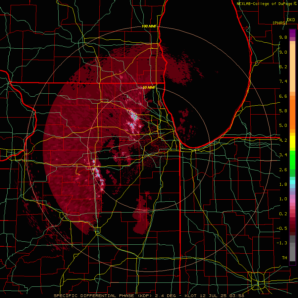298x298 pixels.
Task: Click the 5.8 value on the color scale
Action: coord(283,111)
